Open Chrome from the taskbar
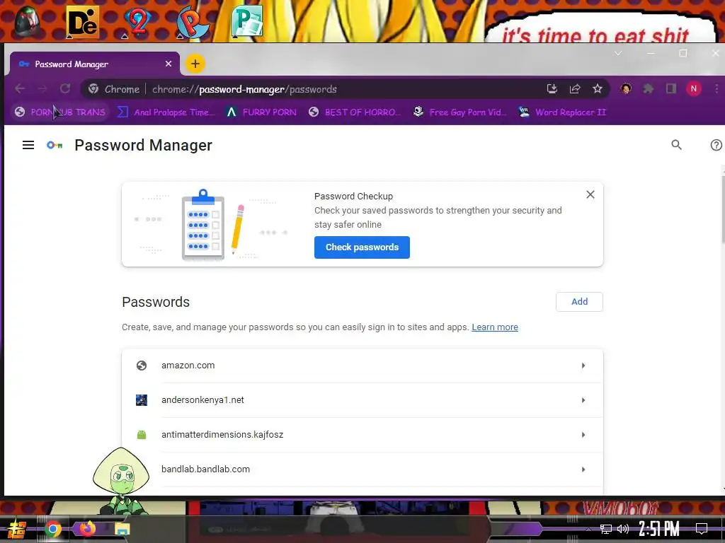The width and height of the screenshot is (725, 543). point(52,529)
